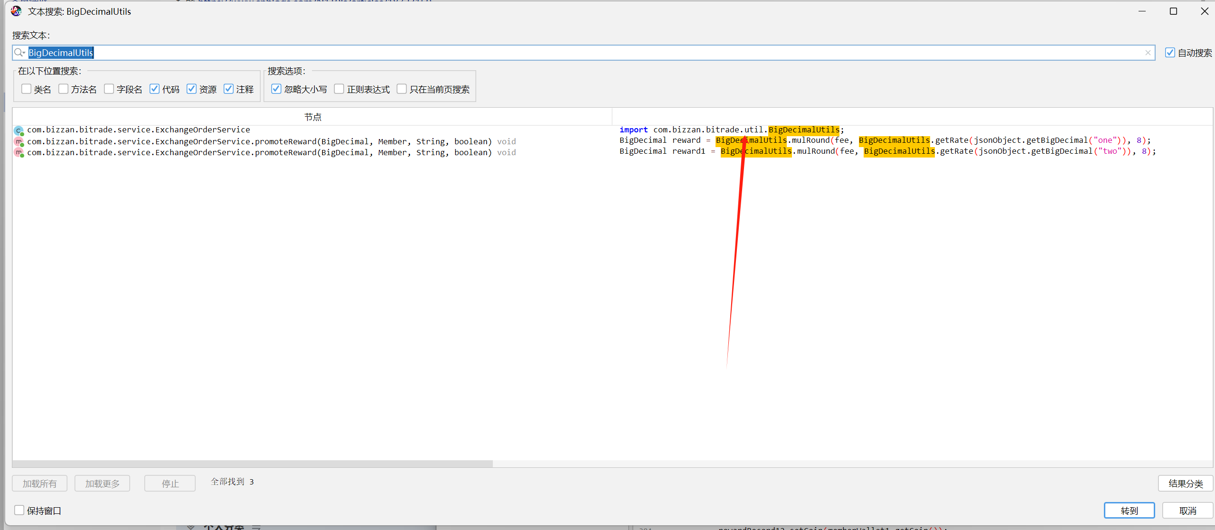Click the 节点 column header

pyautogui.click(x=312, y=117)
